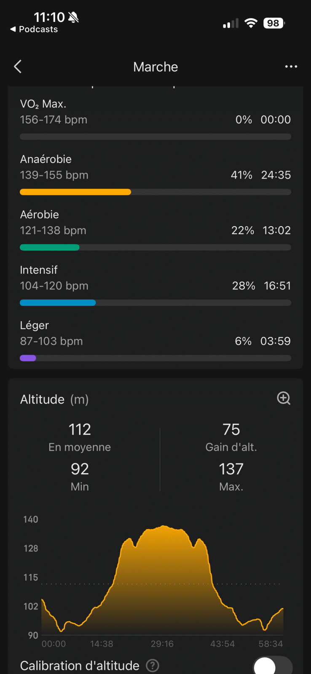Tap the Wi-Fi status icon
This screenshot has width=311, height=674.
tap(251, 23)
